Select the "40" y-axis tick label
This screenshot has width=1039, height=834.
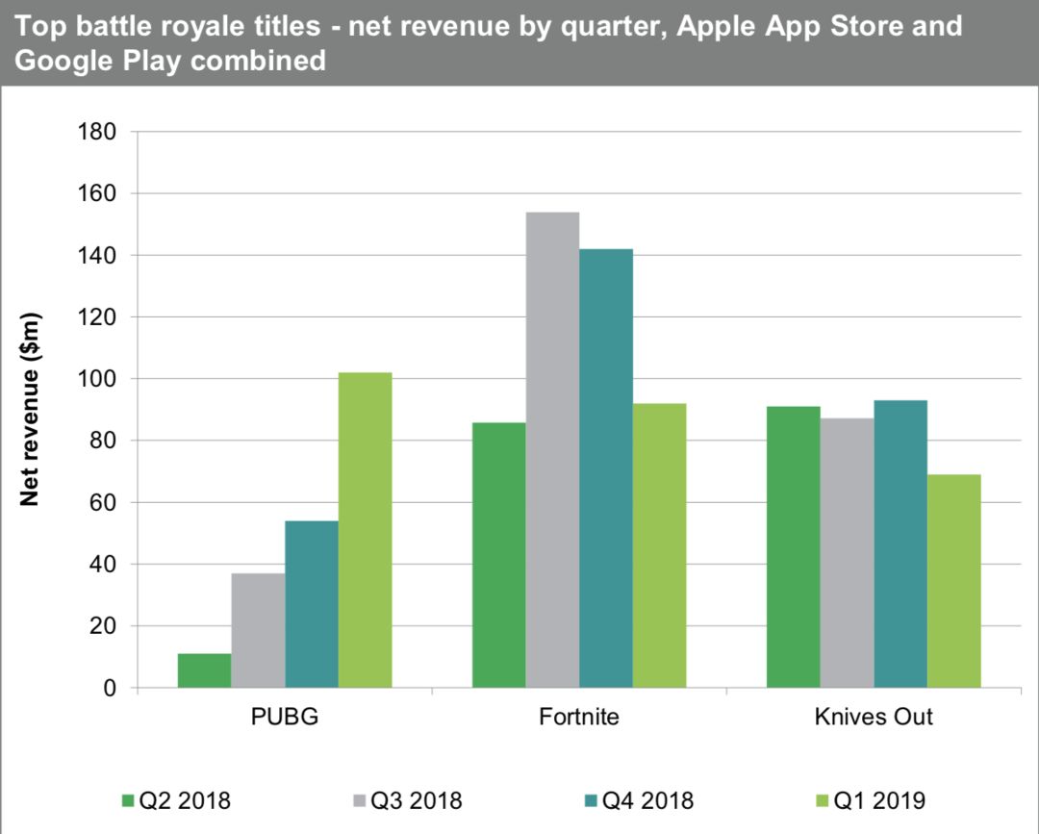103,565
